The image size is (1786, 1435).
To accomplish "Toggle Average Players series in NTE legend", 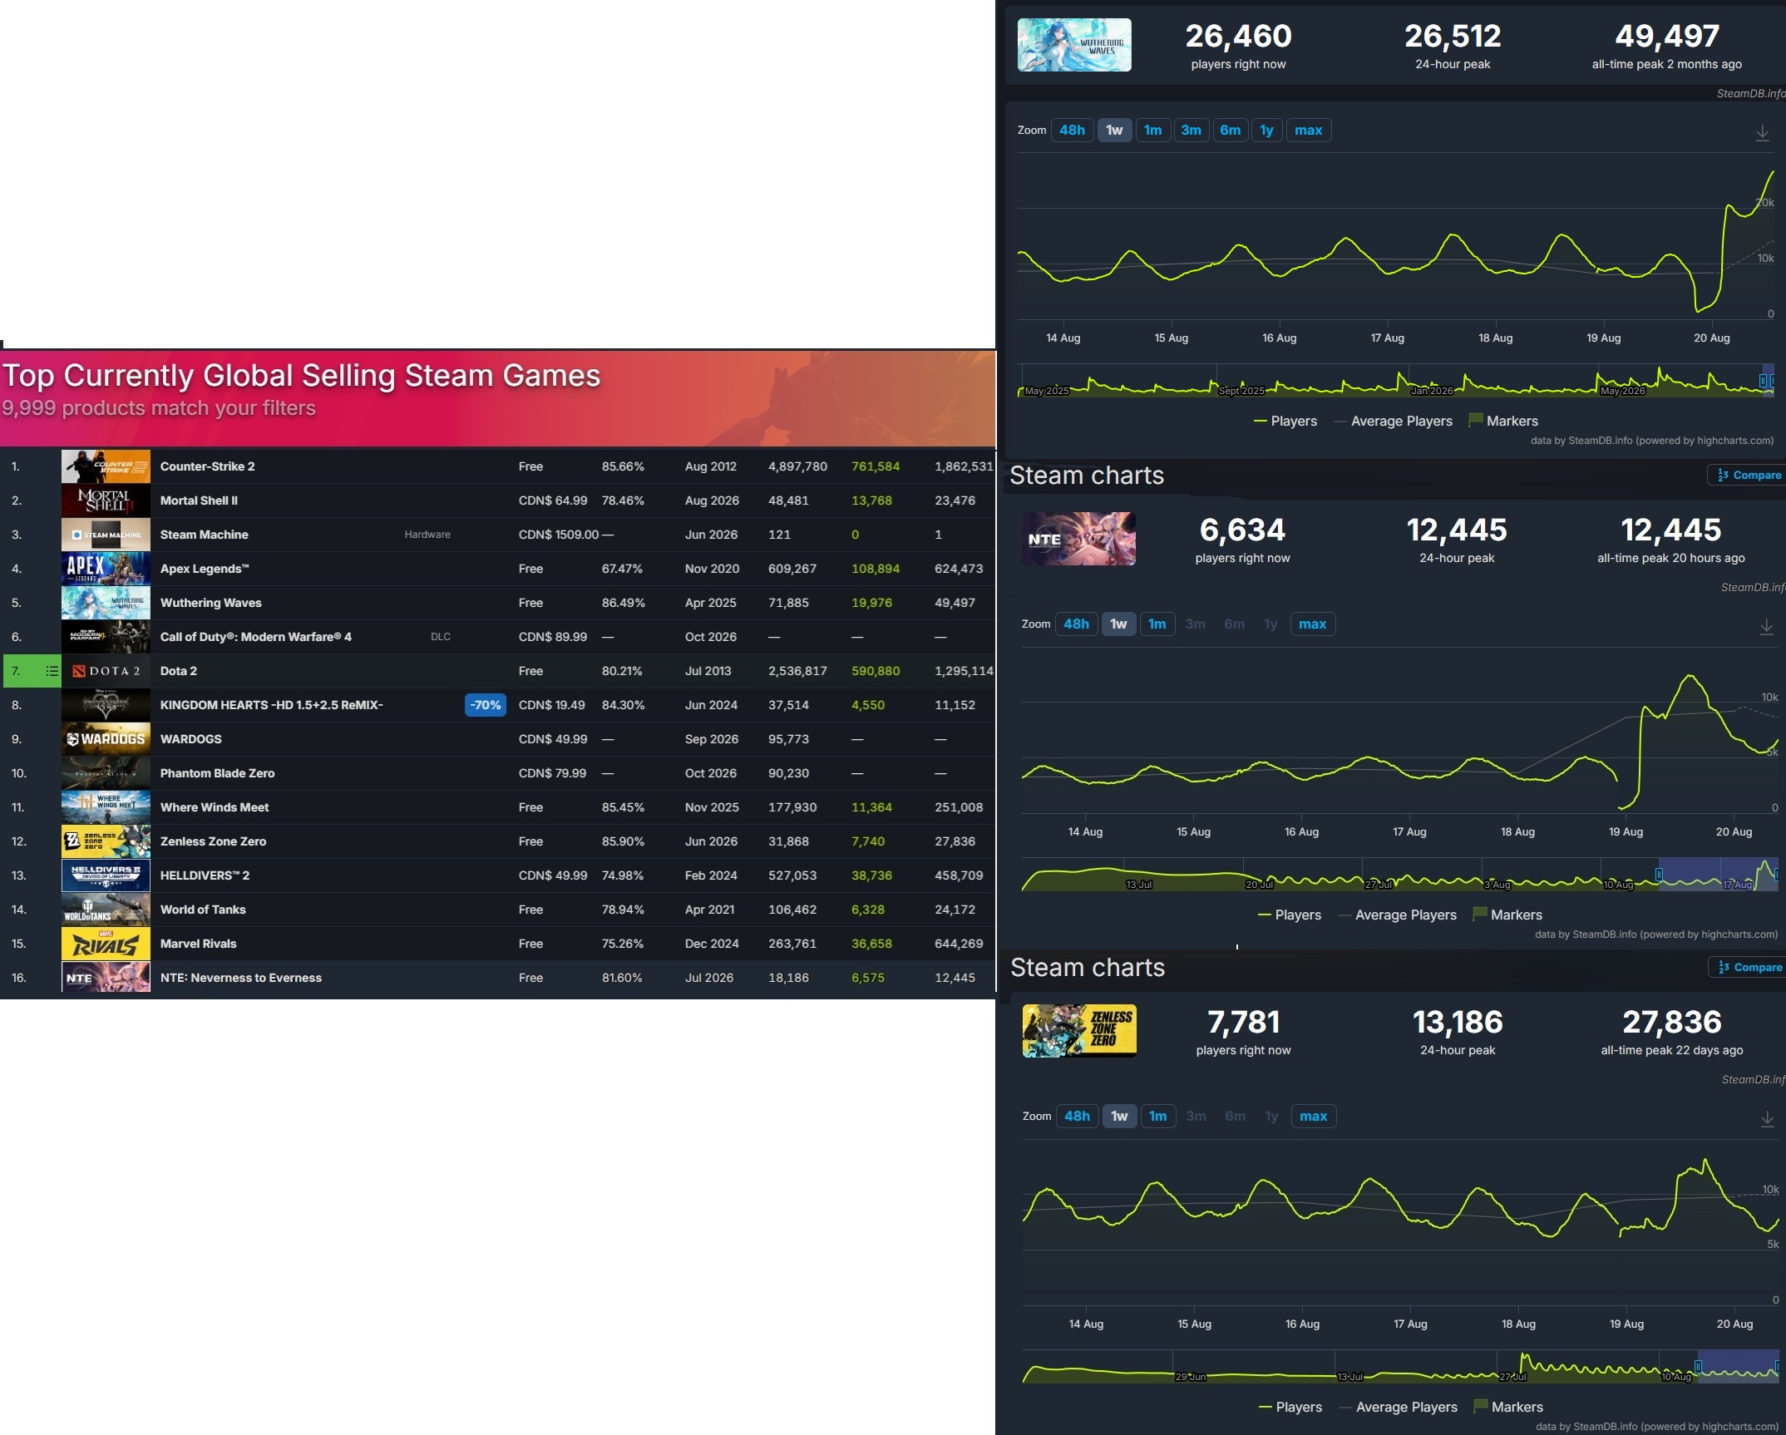I will (1398, 915).
